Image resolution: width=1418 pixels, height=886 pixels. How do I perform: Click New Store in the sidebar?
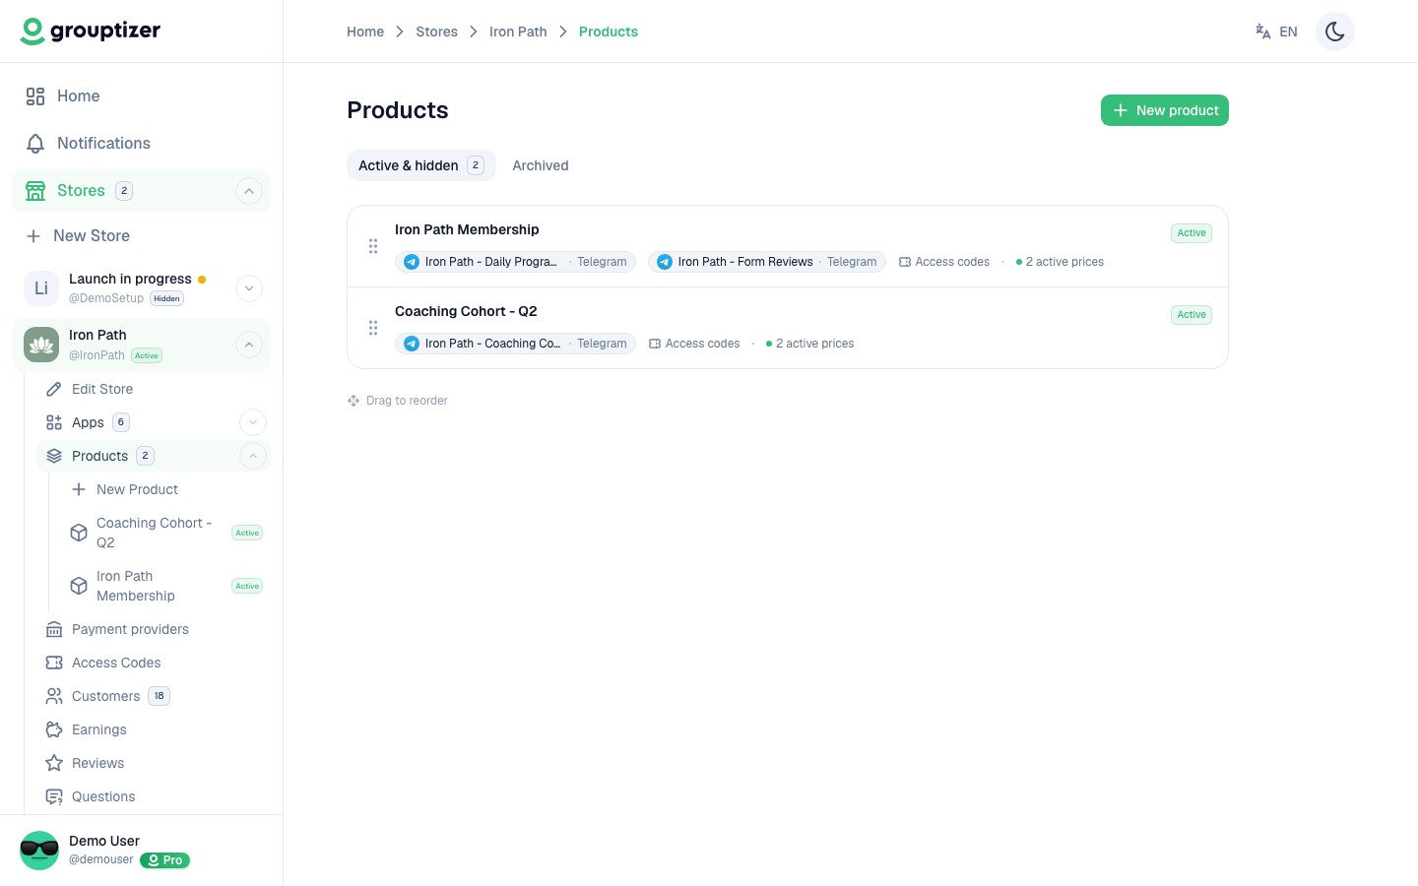[141, 235]
